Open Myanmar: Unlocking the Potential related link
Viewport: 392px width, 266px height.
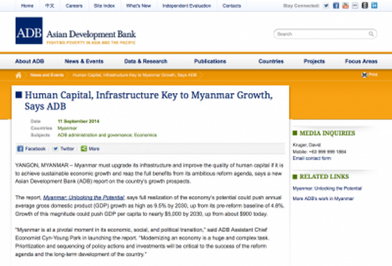(x=328, y=188)
